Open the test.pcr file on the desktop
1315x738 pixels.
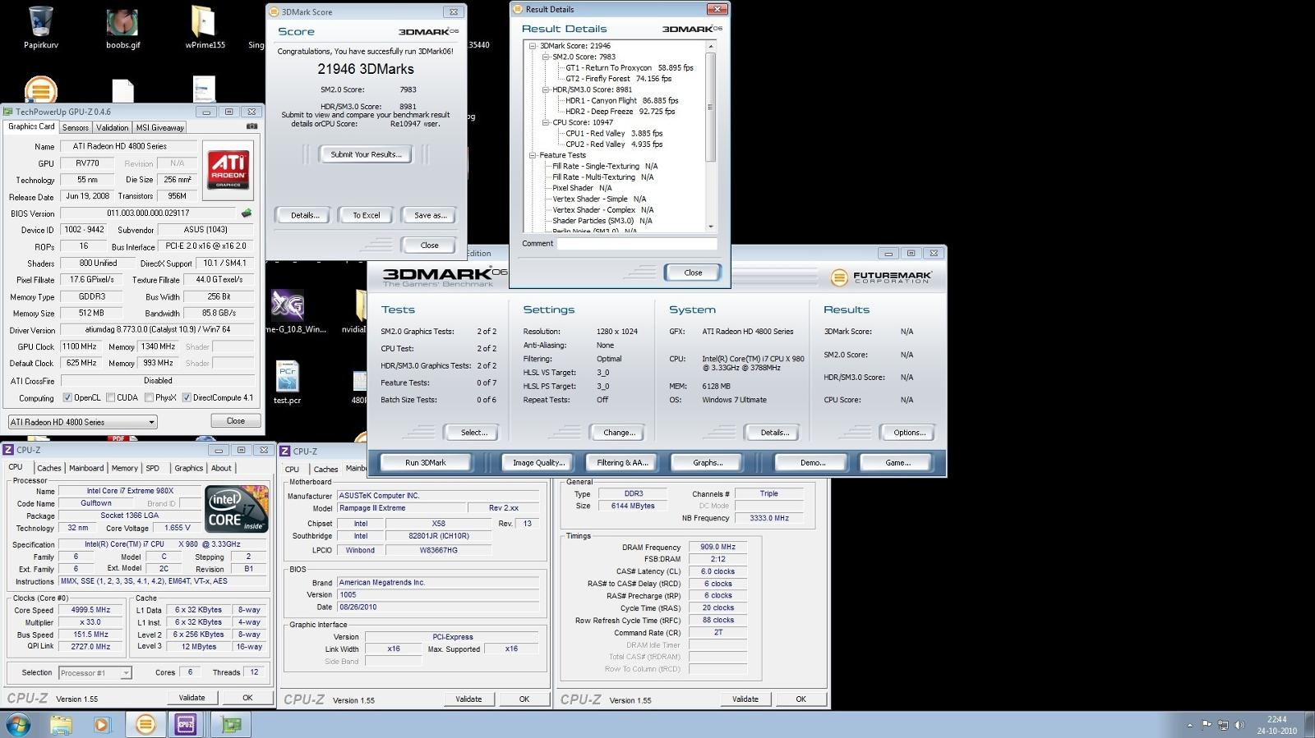click(287, 383)
